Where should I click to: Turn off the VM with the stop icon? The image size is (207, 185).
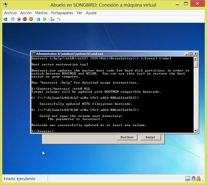coord(19,19)
